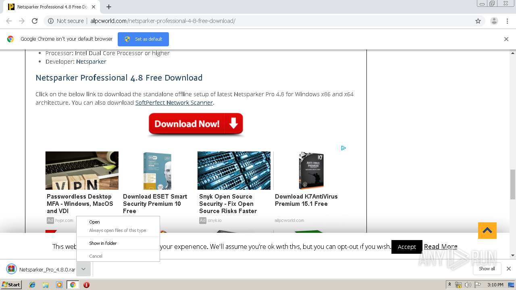Open the Chrome profile avatar
This screenshot has height=290, width=516.
tap(494, 21)
